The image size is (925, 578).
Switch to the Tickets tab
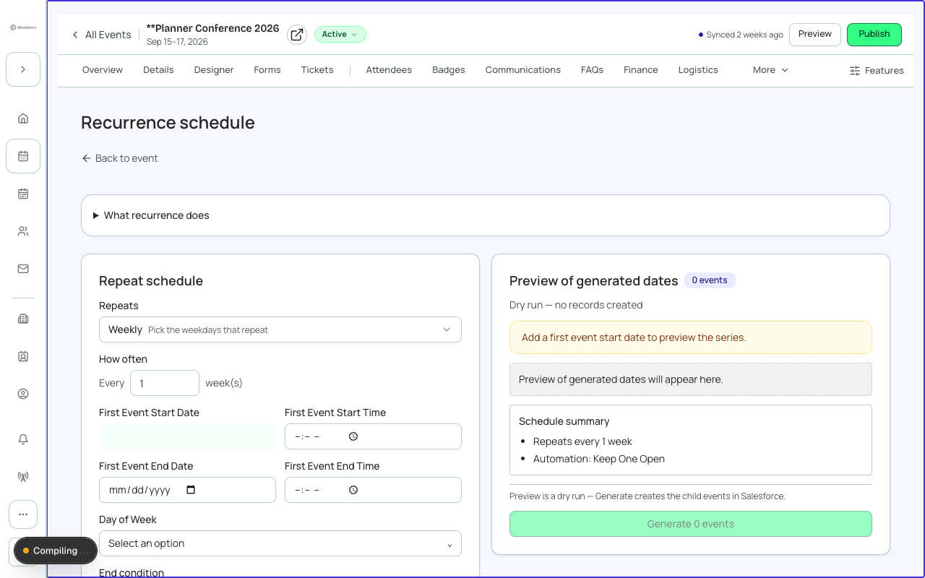coord(317,70)
